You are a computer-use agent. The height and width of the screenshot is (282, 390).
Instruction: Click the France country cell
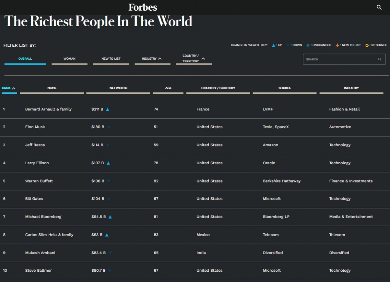tap(203, 109)
